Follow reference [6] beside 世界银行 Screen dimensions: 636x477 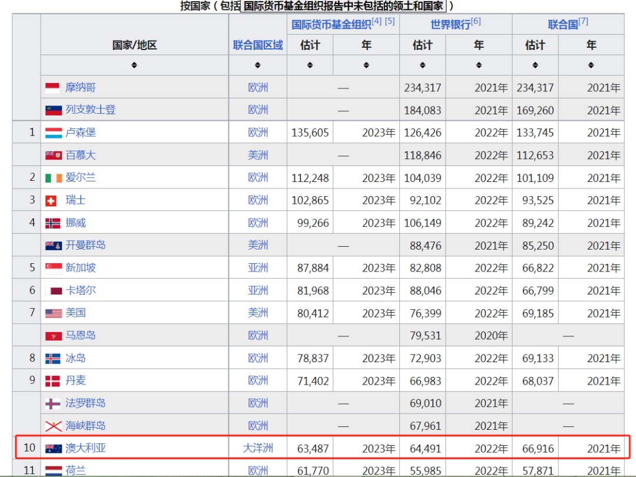pyautogui.click(x=476, y=21)
